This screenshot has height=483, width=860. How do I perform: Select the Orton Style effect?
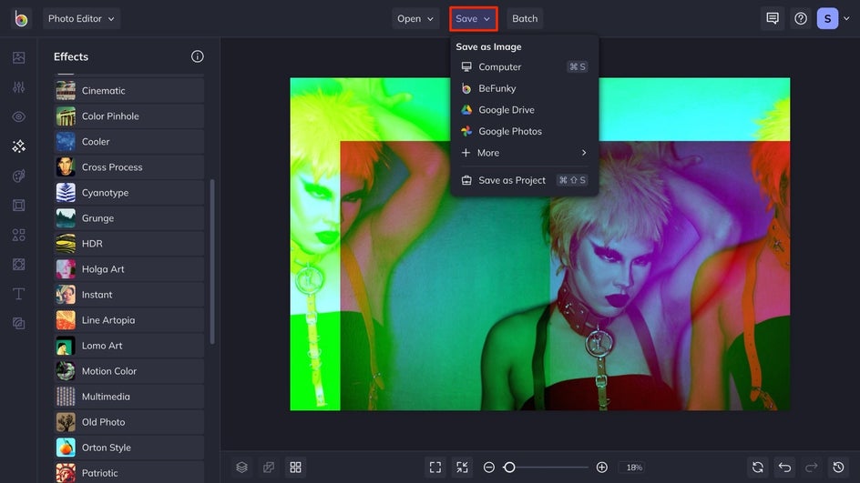pyautogui.click(x=129, y=448)
